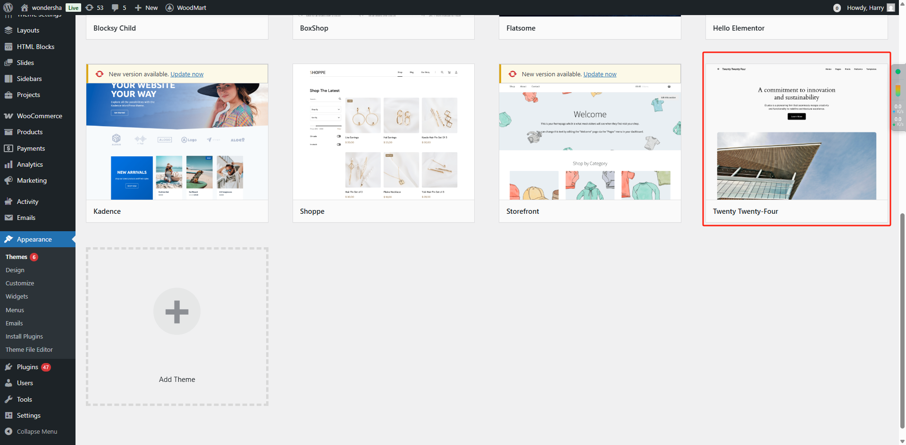Click Update now on the Kadence theme
Viewport: 906px width, 445px height.
pyautogui.click(x=187, y=74)
